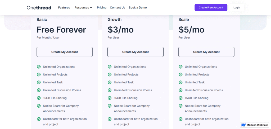Click Basic plan Dashboard check icon
This screenshot has width=271, height=129.
coord(39,119)
